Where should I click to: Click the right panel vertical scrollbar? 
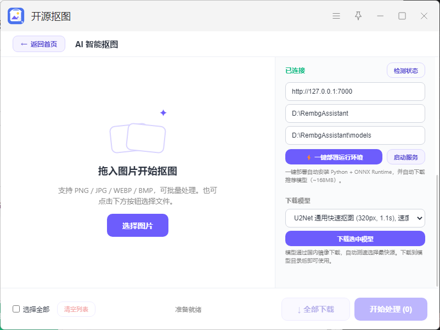click(x=437, y=230)
